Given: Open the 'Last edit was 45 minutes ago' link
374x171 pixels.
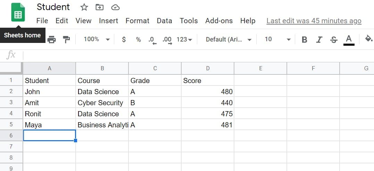Looking at the screenshot, I should (314, 21).
